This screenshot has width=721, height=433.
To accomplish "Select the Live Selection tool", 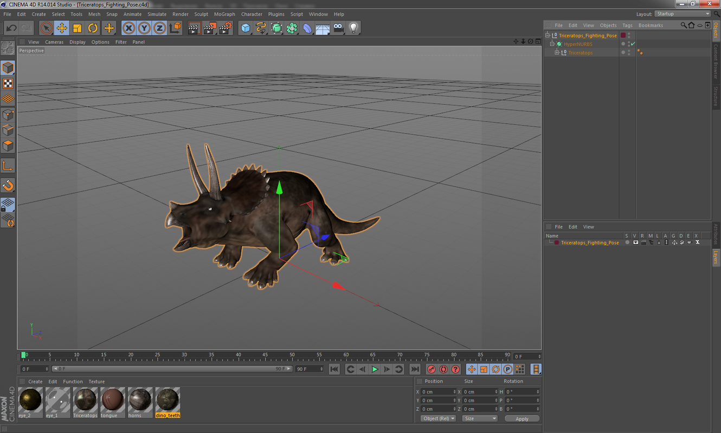I will tap(47, 28).
